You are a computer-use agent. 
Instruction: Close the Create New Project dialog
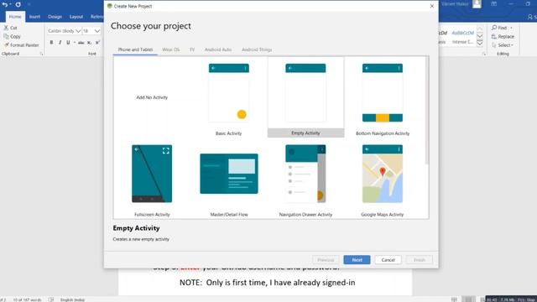point(432,6)
